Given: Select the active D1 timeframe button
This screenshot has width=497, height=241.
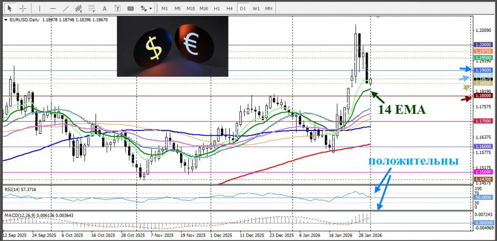Looking at the screenshot, I should [243, 8].
